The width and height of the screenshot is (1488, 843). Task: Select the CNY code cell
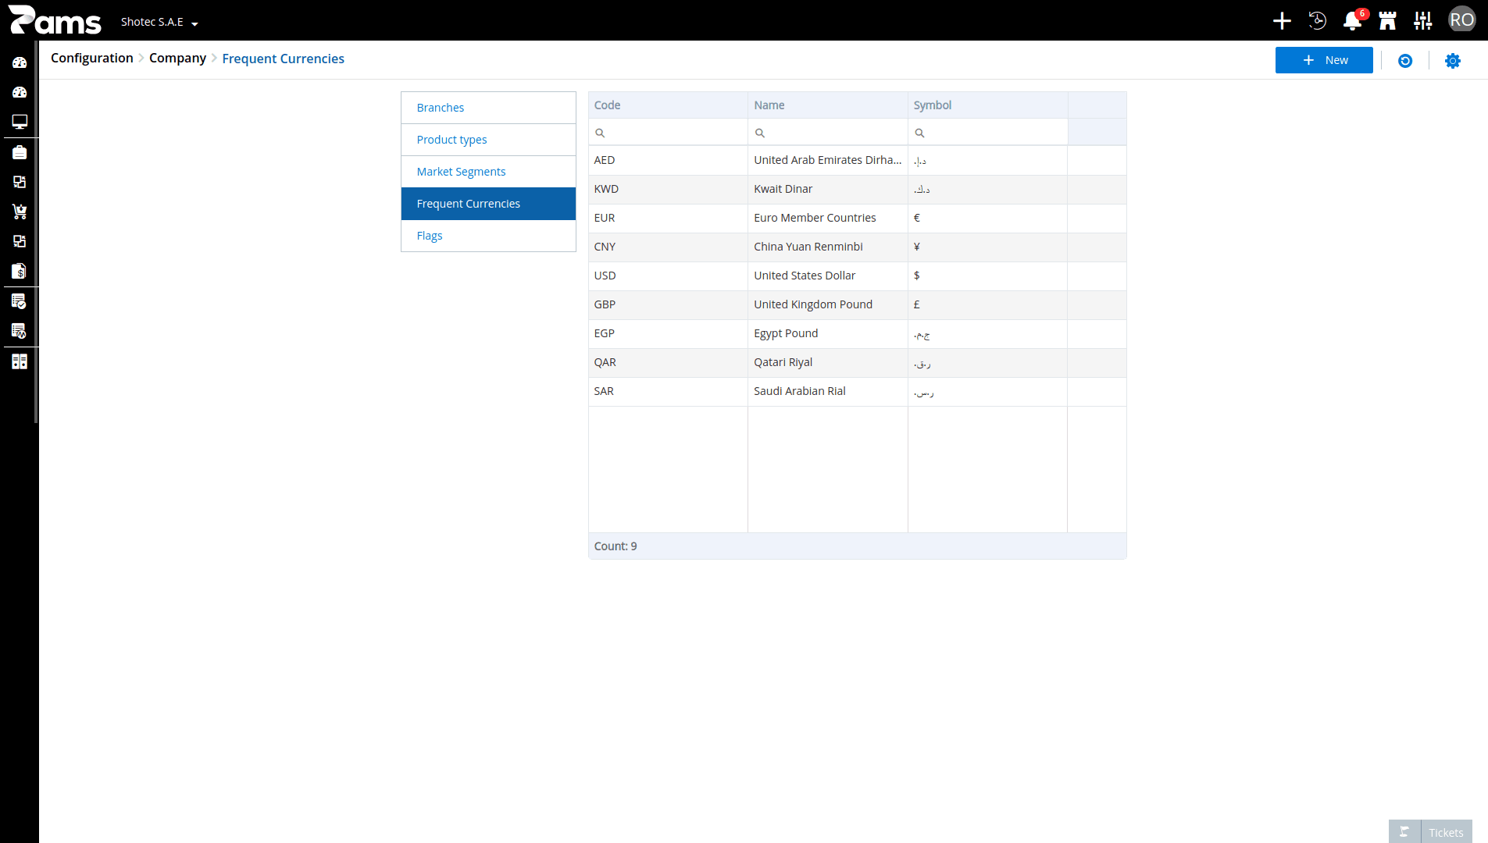click(x=668, y=247)
